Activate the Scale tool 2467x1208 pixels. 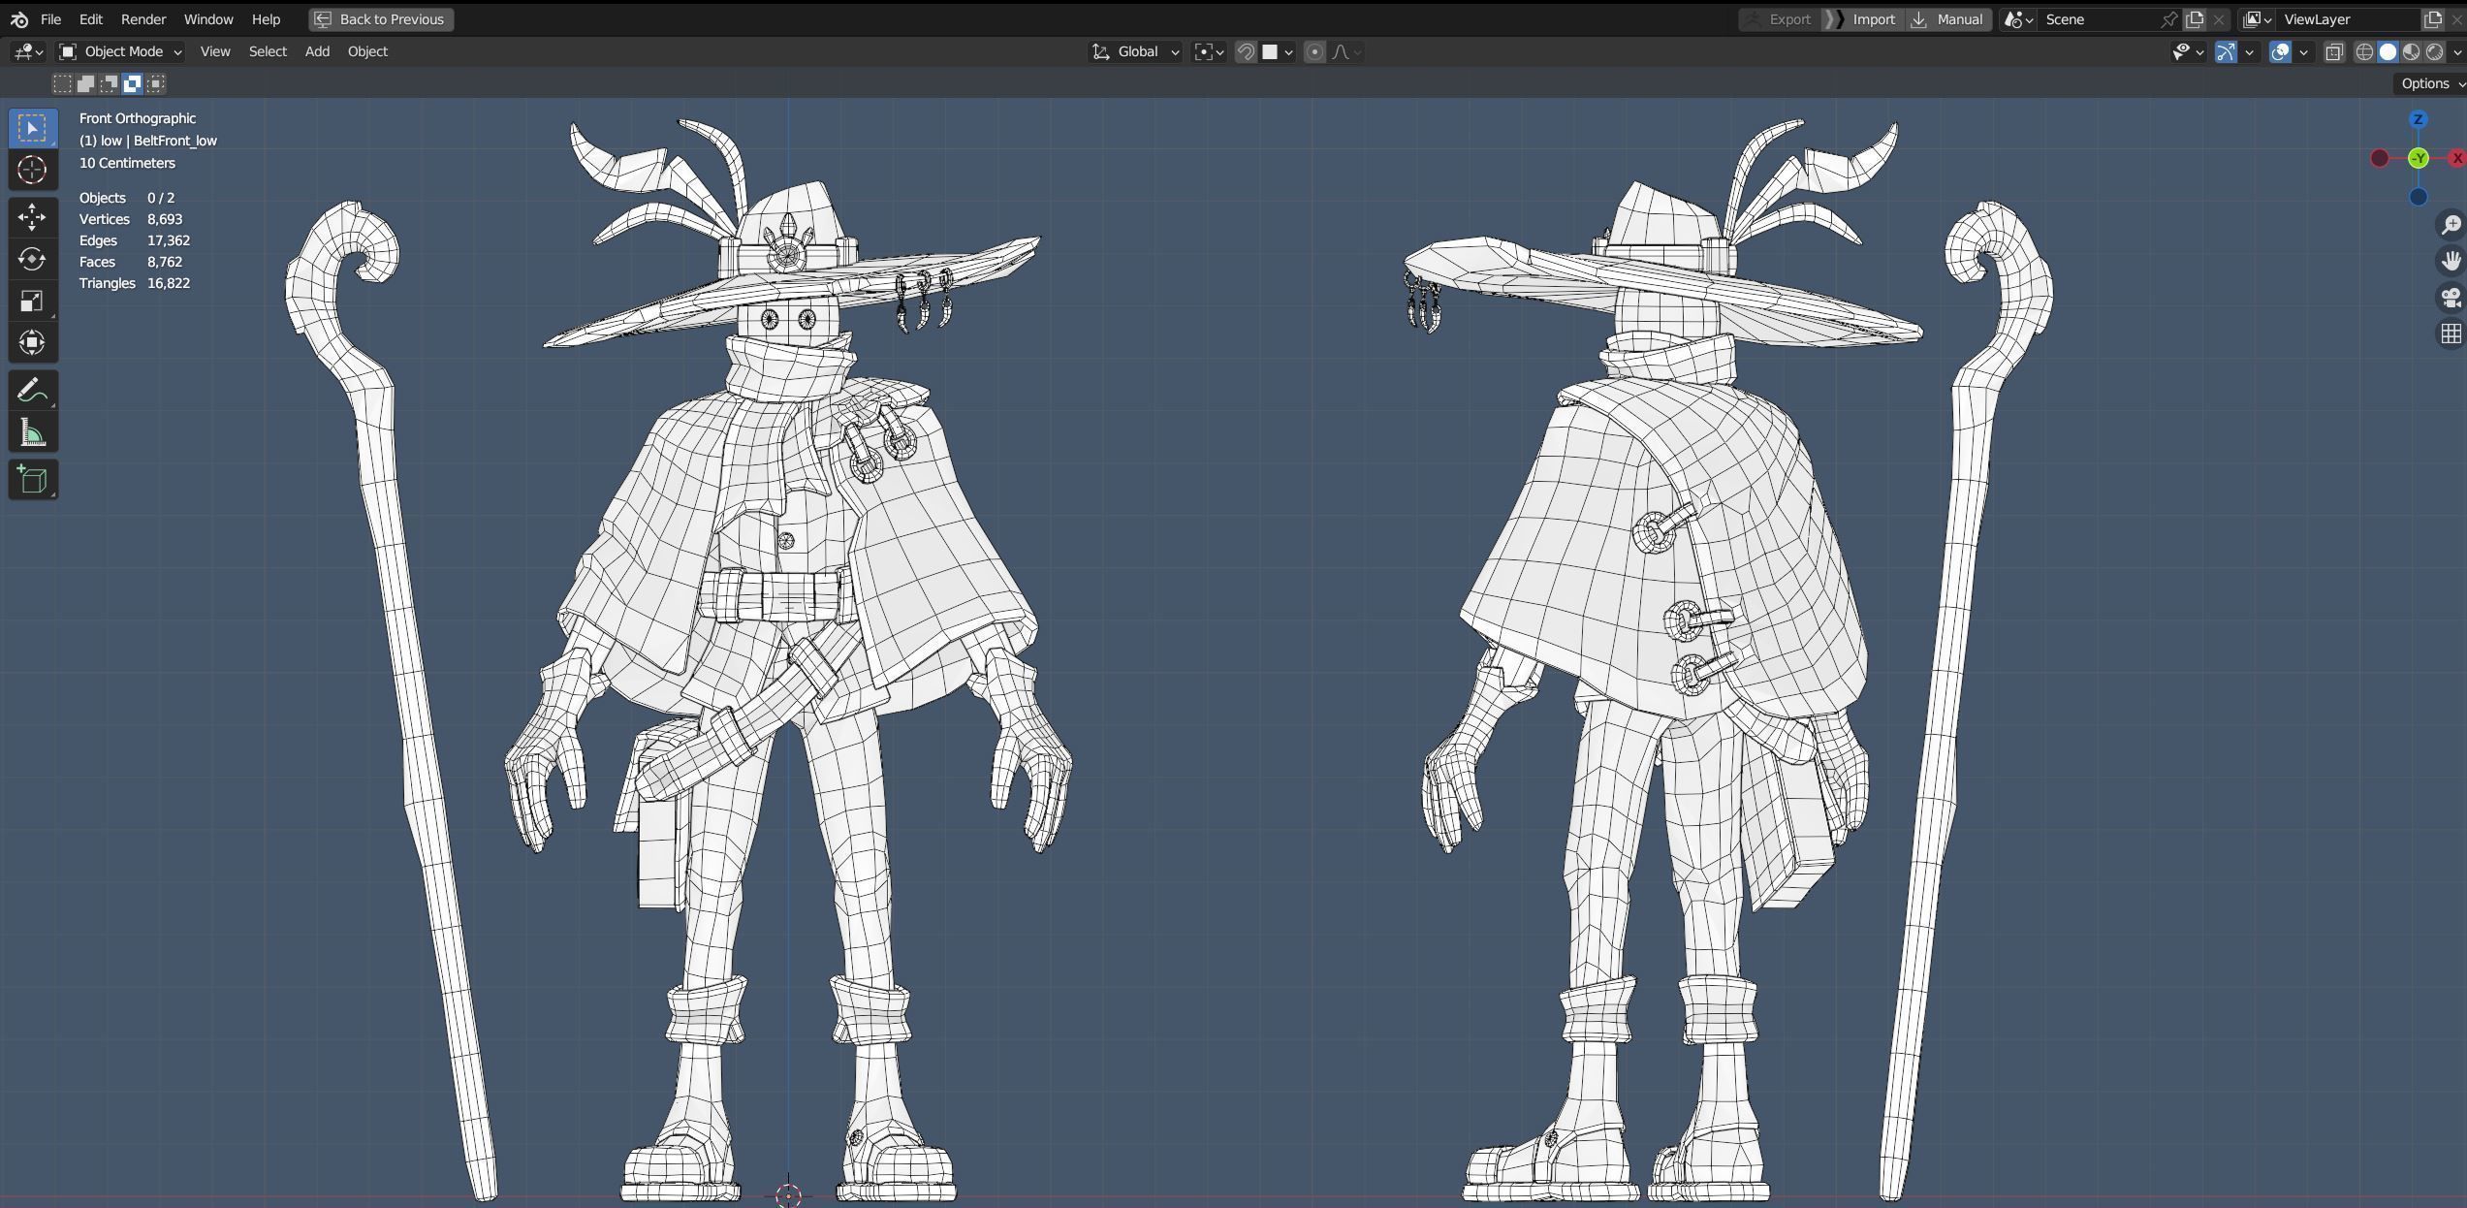(x=33, y=301)
